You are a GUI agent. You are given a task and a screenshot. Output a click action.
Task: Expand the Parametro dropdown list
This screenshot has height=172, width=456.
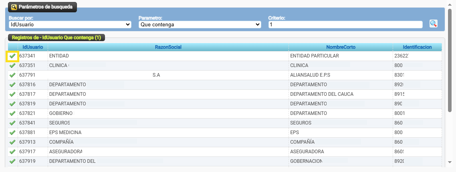pos(200,25)
